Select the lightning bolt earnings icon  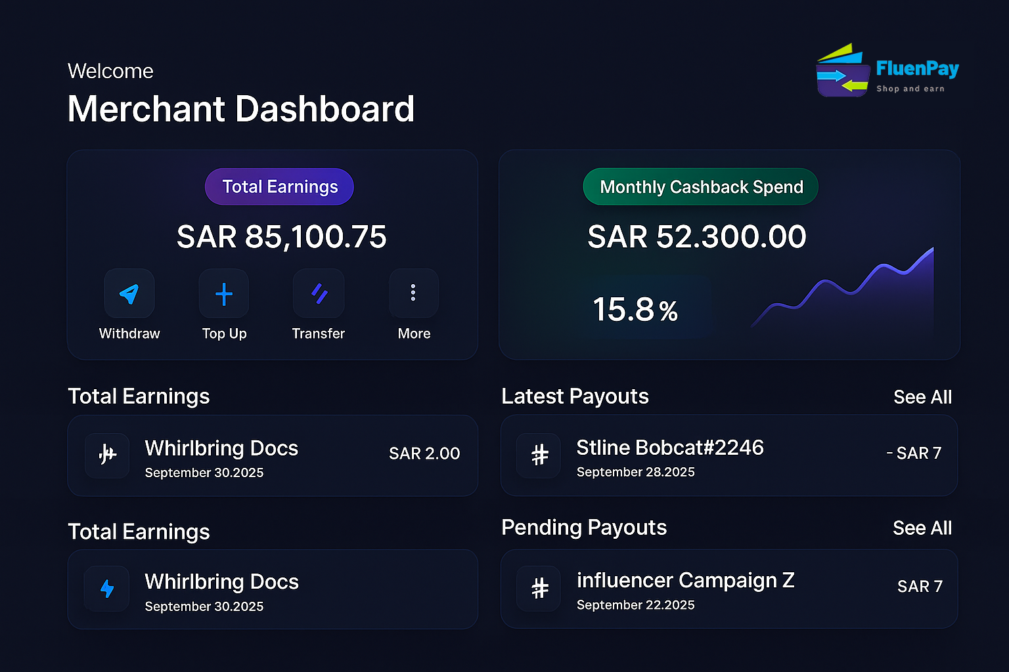106,589
